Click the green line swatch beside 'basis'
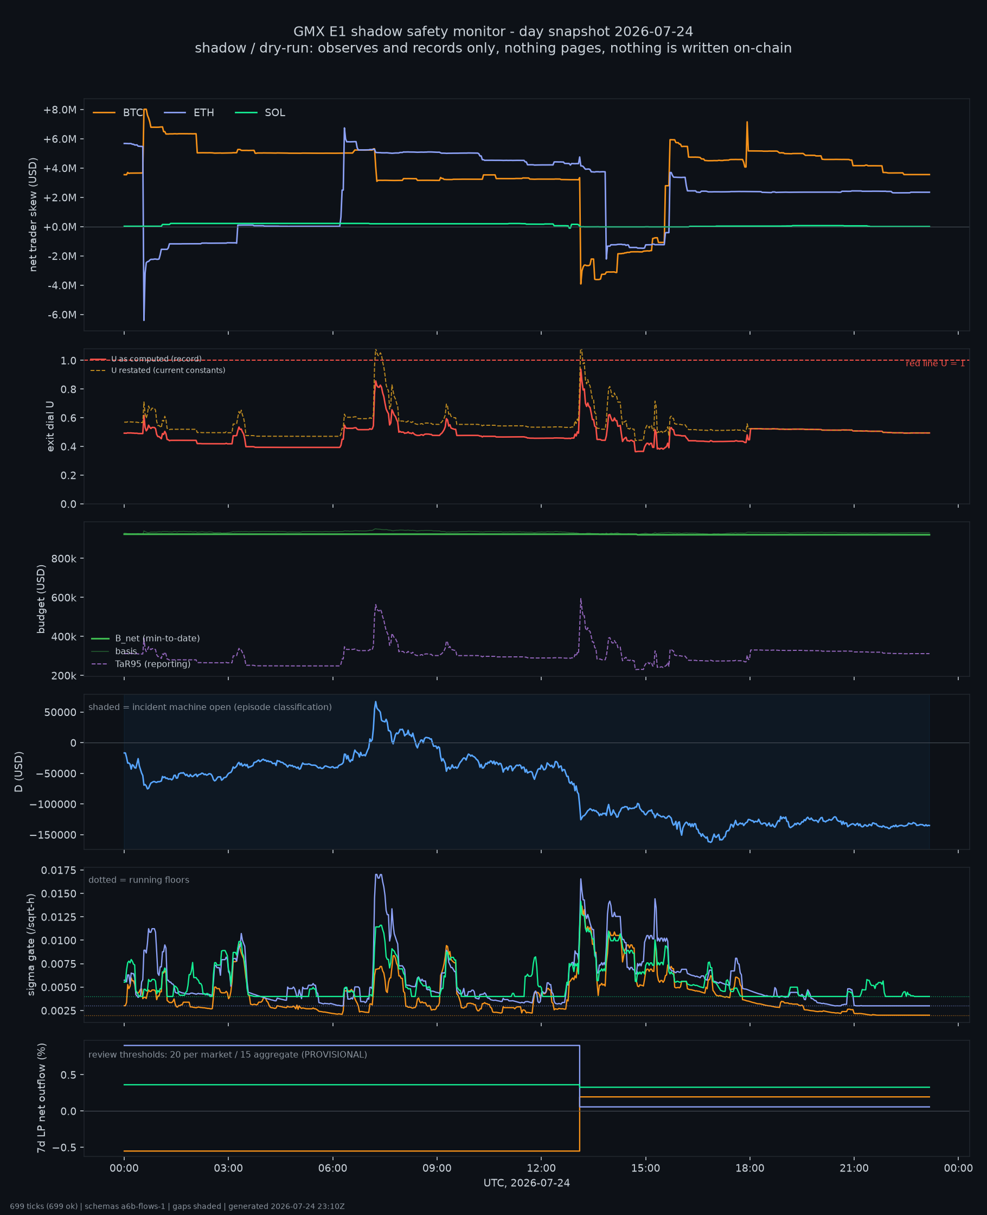This screenshot has height=1215, width=987. pos(100,651)
